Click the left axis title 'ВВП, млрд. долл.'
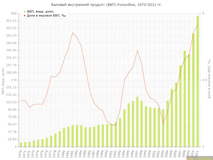213x160 pixels. [3, 80]
